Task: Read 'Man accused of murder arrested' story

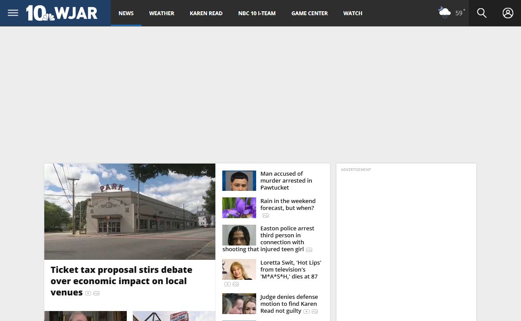Action: (286, 180)
